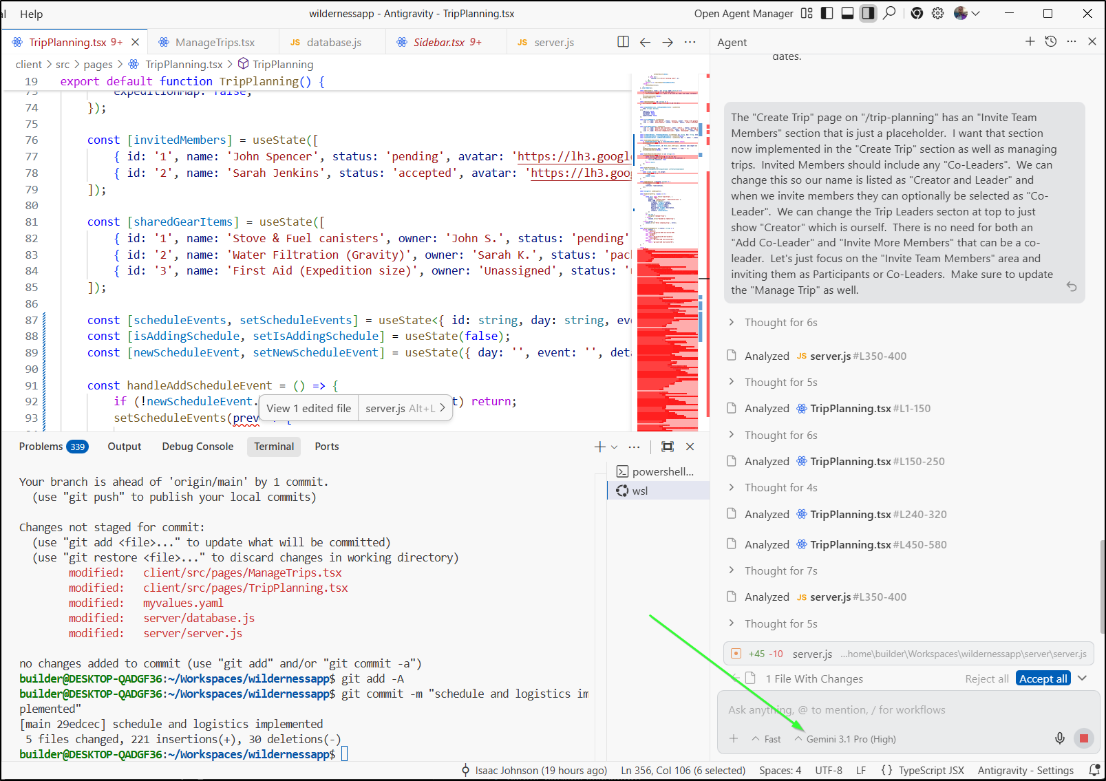Viewport: 1106px width, 781px height.
Task: Open the settings gear in title bar
Action: 937,13
